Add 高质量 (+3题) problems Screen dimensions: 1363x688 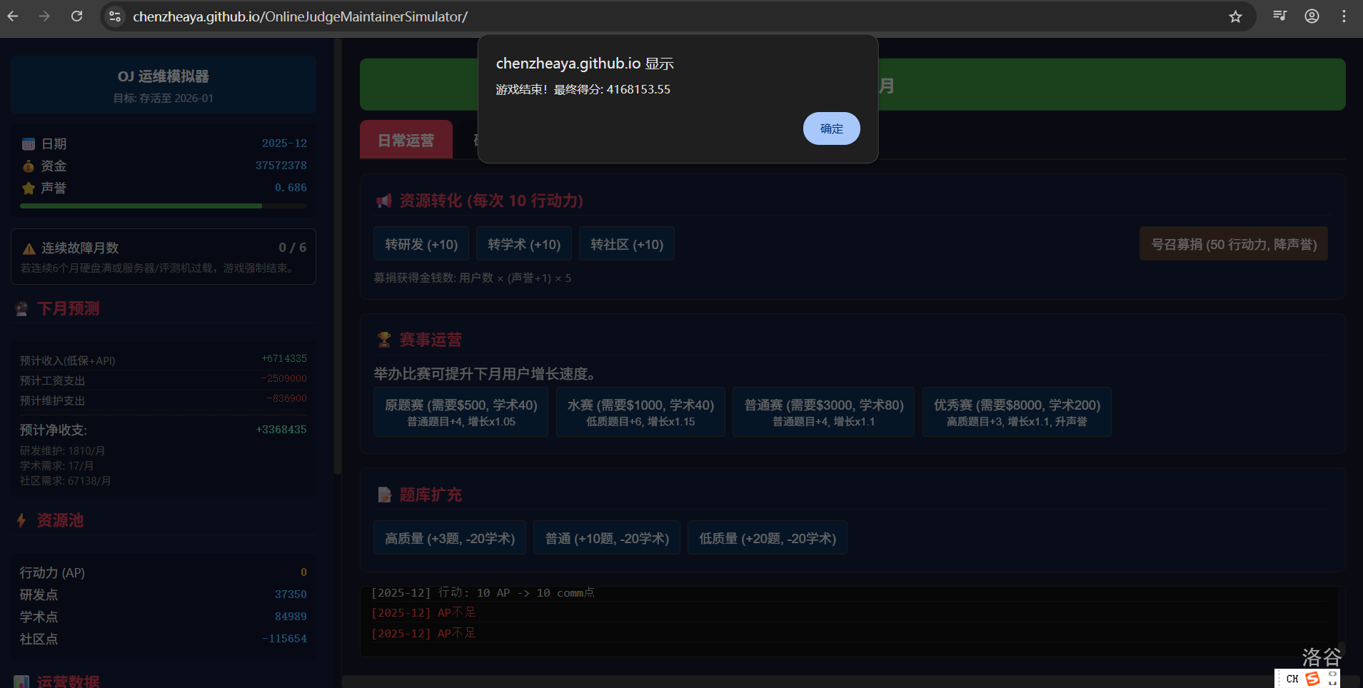pyautogui.click(x=450, y=538)
